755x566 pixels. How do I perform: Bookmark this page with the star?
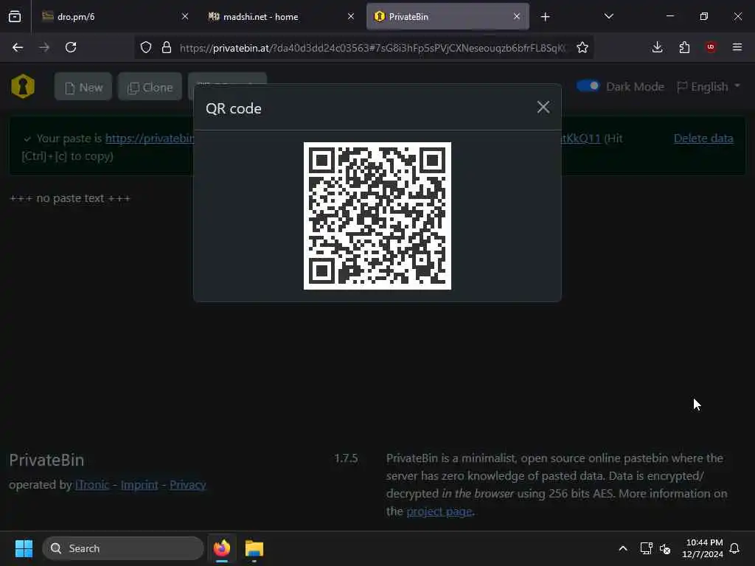pyautogui.click(x=582, y=47)
